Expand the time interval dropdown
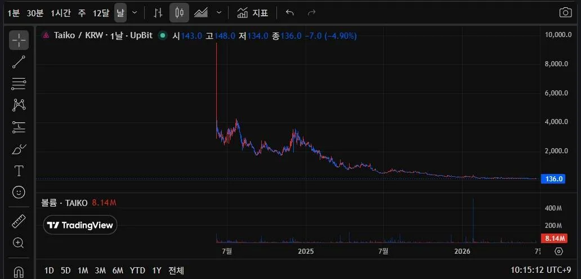 click(x=135, y=13)
